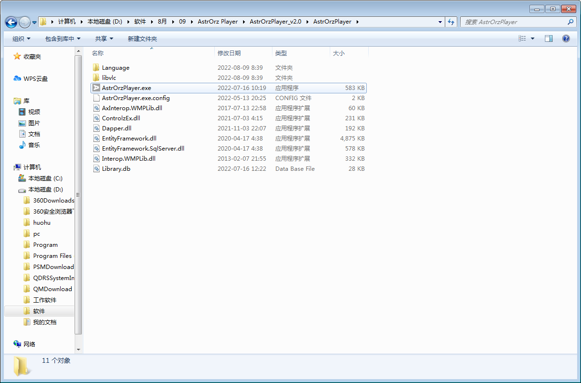Click the Forward navigation arrow
Image resolution: width=581 pixels, height=383 pixels.
tap(25, 22)
